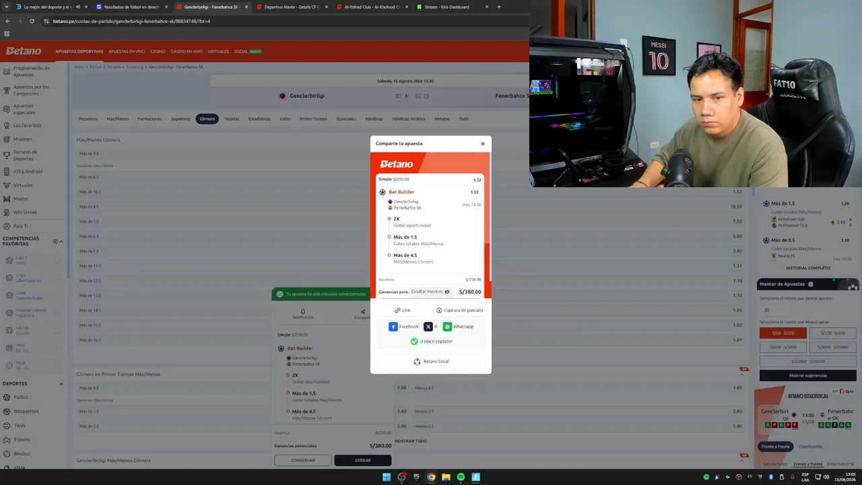The image size is (862, 485).
Task: Select the Frente a Frente pill
Action: [775, 447]
